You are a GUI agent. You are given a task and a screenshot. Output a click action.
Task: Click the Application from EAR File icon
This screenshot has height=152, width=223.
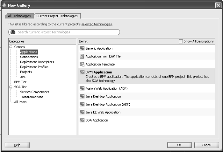[82, 56]
